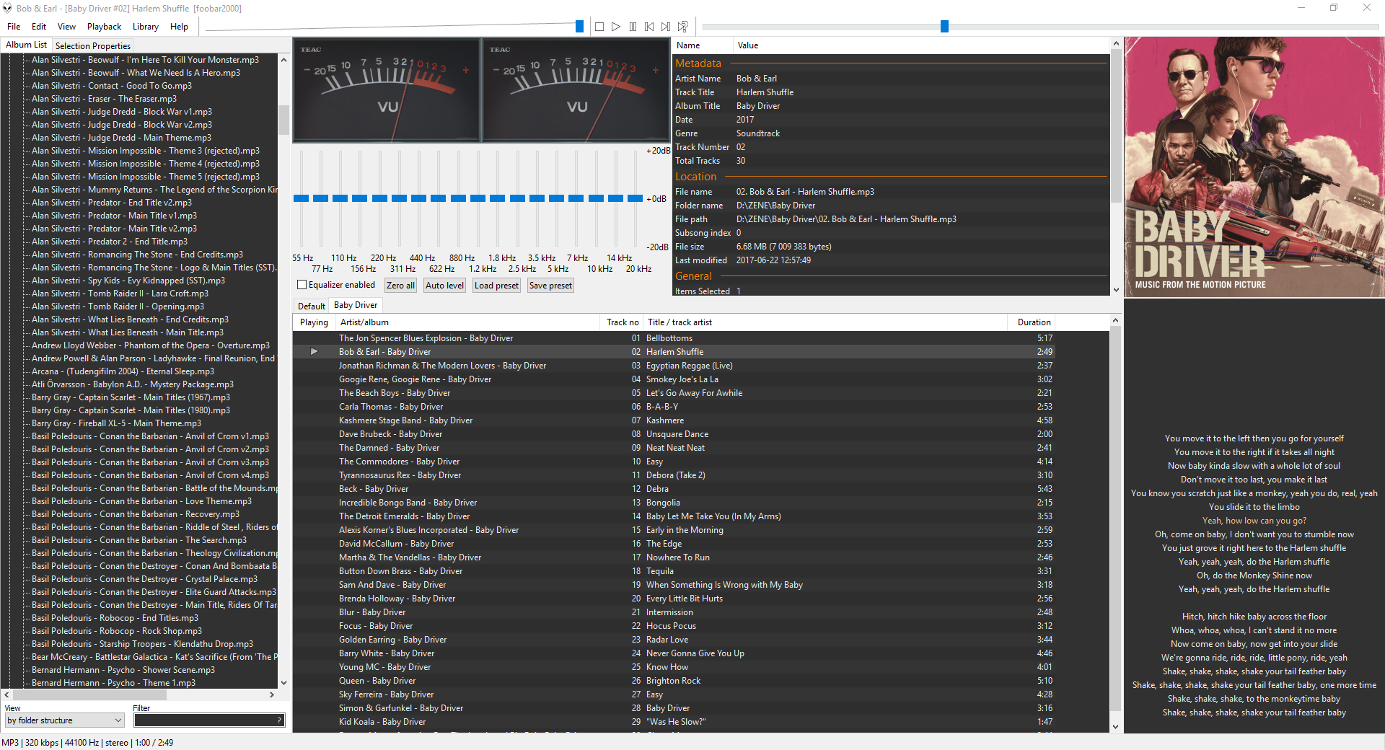Click the album list scroll-left arrow
Screen dimensions: 1385x750
tap(6, 695)
